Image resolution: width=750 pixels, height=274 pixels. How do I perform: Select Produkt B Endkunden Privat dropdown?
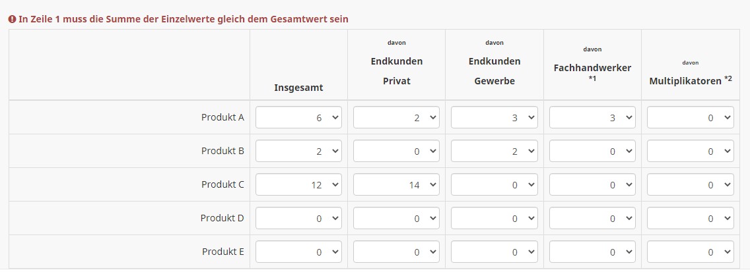point(396,151)
